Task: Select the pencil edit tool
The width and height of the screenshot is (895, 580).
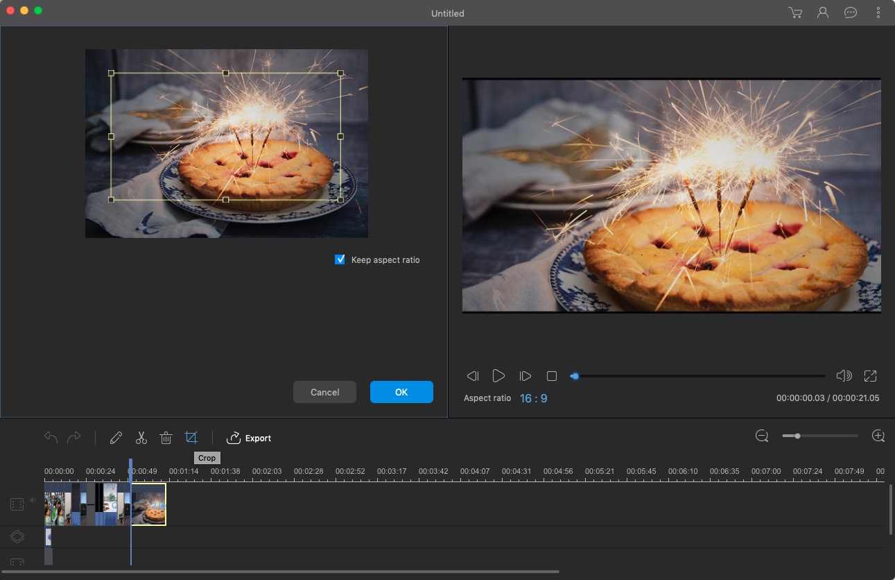Action: tap(116, 438)
